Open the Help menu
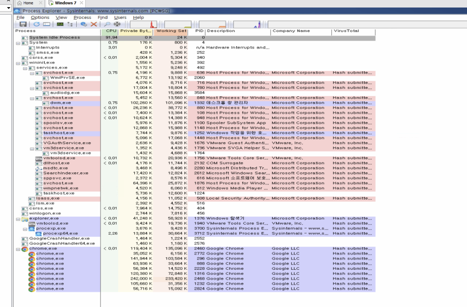 138,17
